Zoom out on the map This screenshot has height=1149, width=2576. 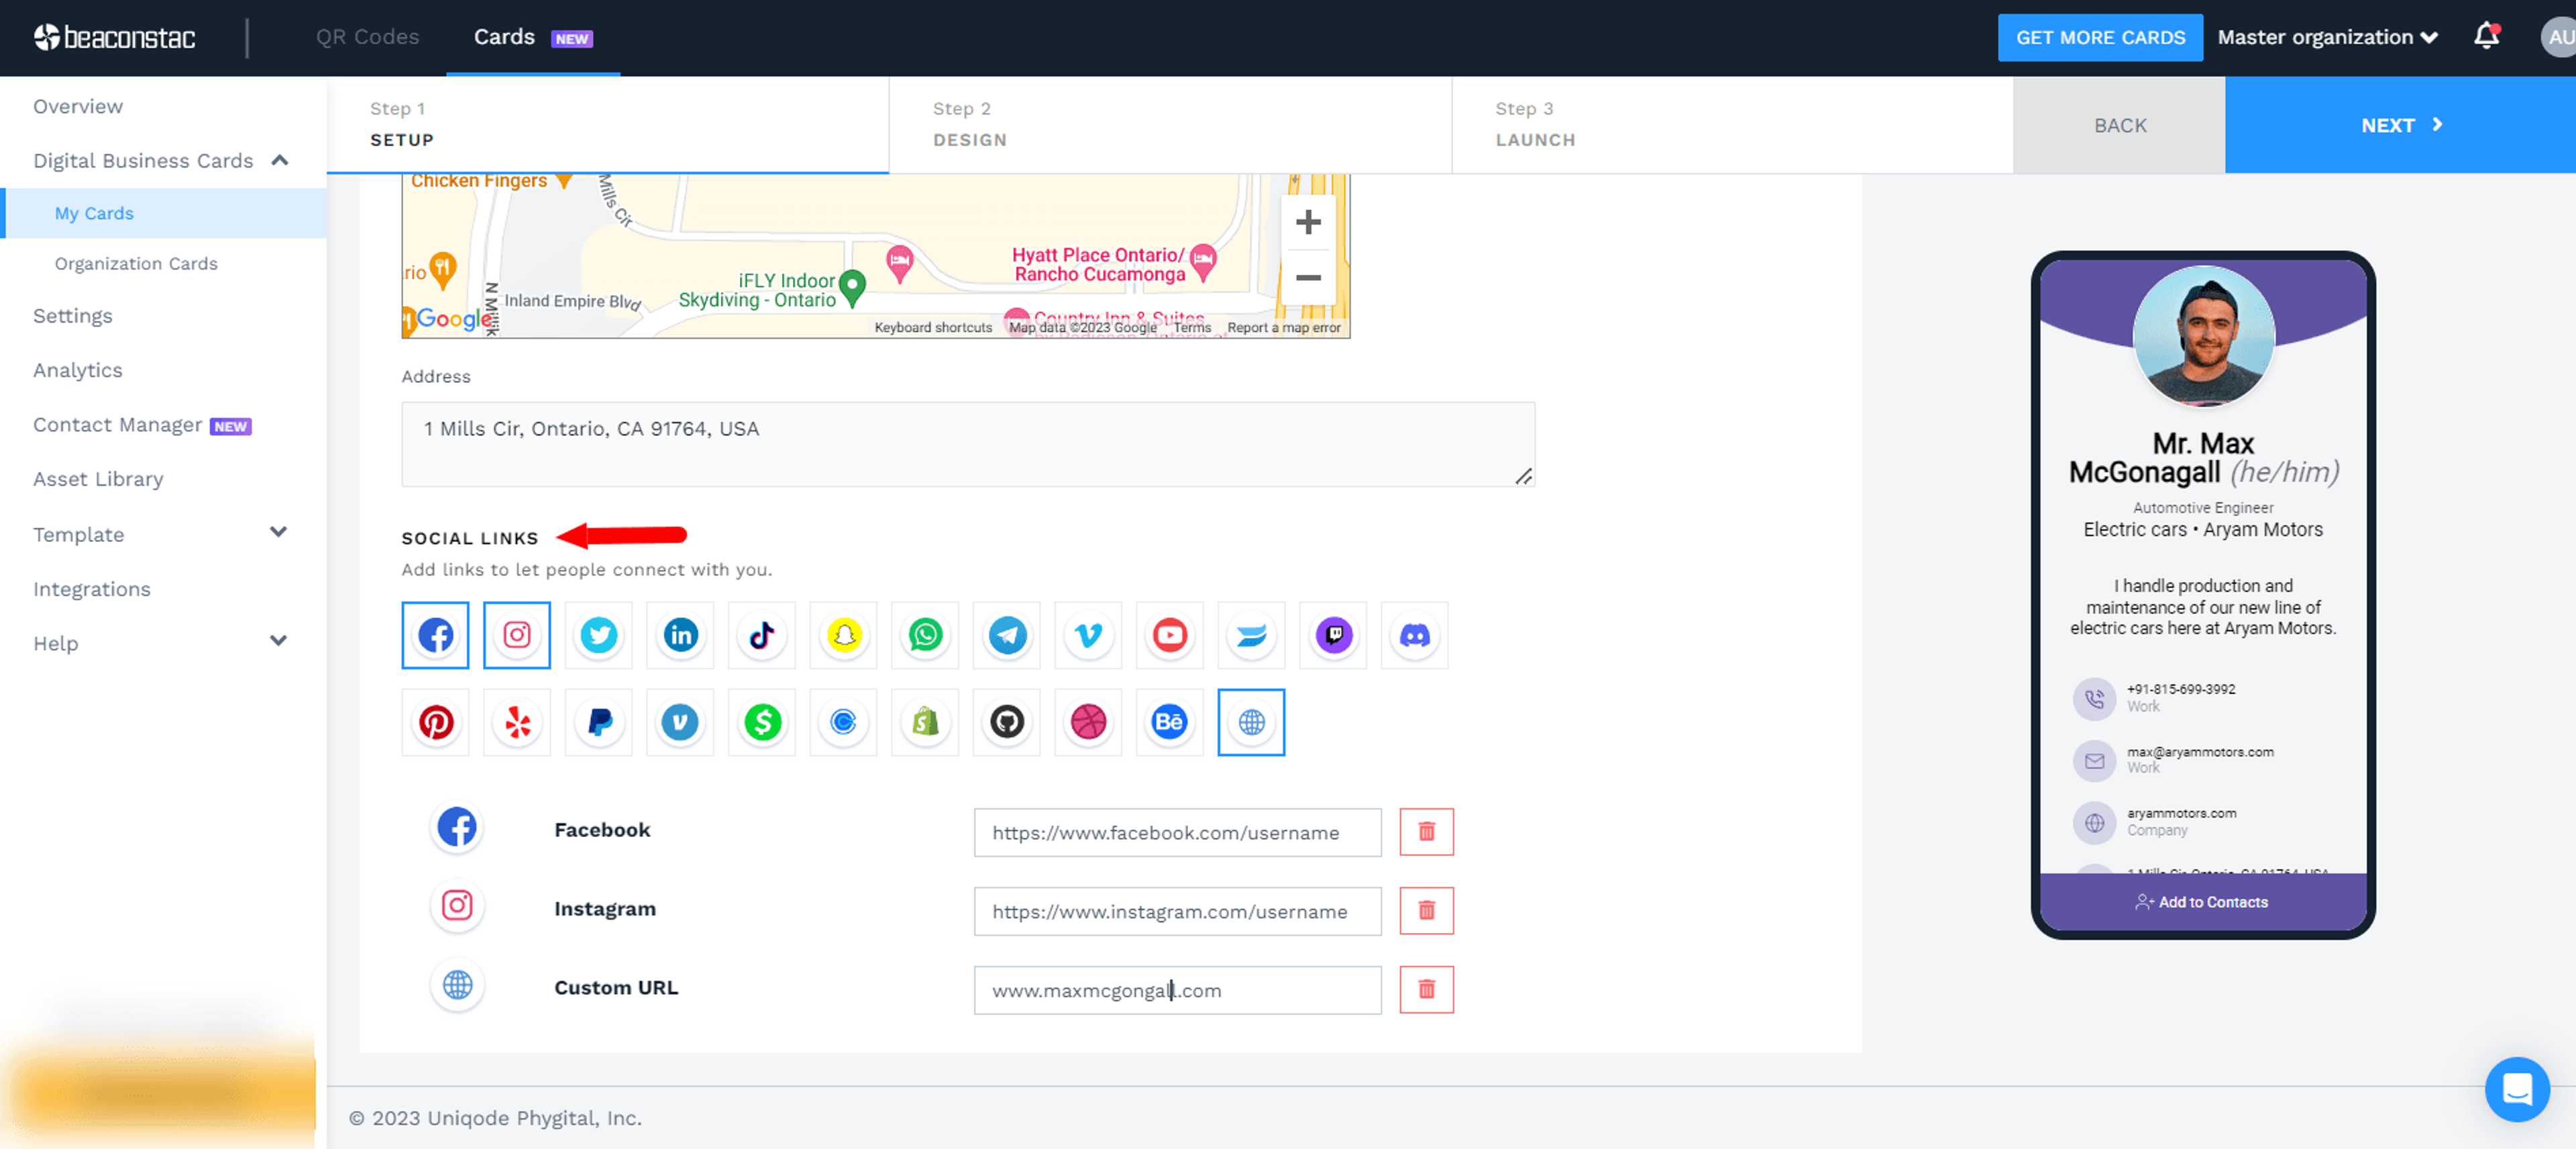pyautogui.click(x=1308, y=278)
